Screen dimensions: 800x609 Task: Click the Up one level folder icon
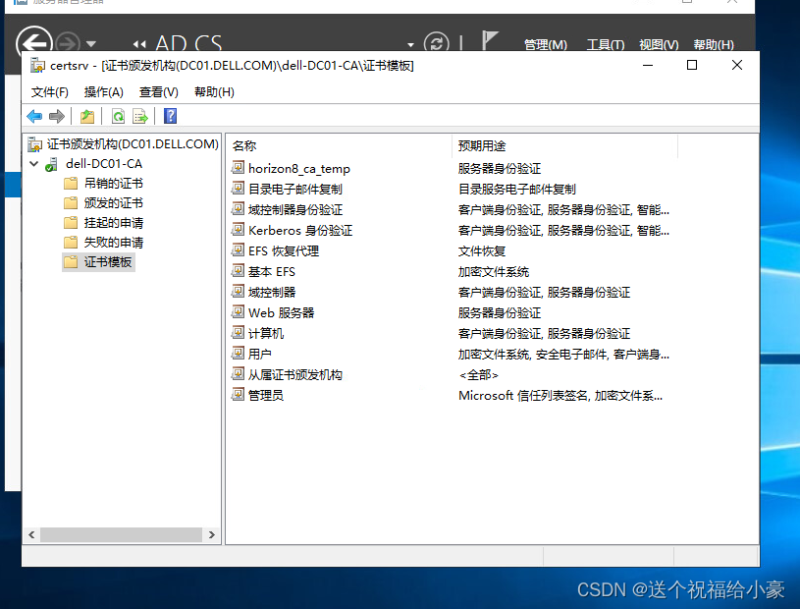pos(87,116)
